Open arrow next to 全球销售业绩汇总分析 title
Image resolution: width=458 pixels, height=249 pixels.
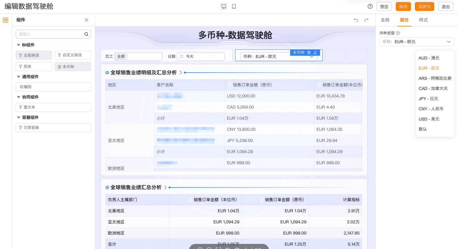point(165,187)
